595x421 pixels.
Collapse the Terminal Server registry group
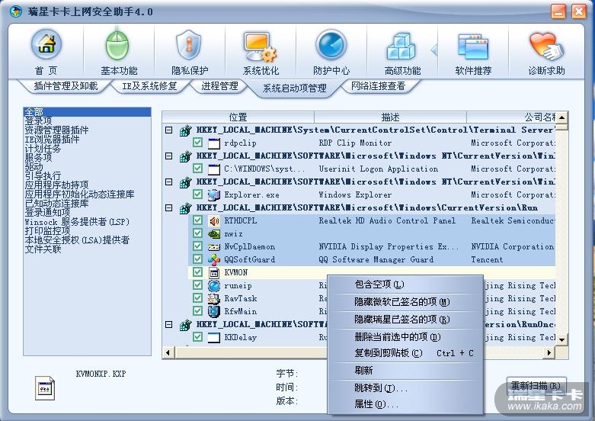(x=169, y=130)
